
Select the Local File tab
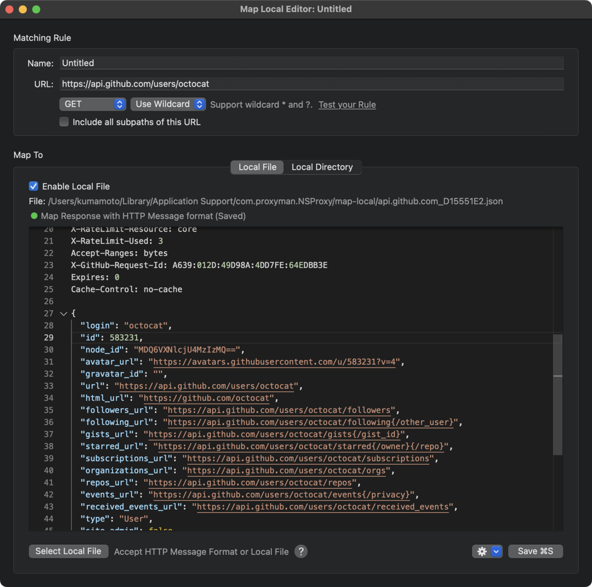tap(257, 167)
